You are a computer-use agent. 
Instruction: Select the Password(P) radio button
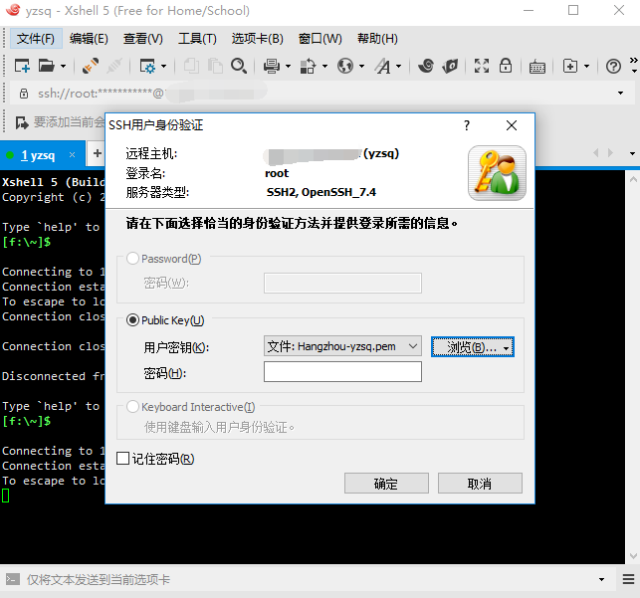132,259
